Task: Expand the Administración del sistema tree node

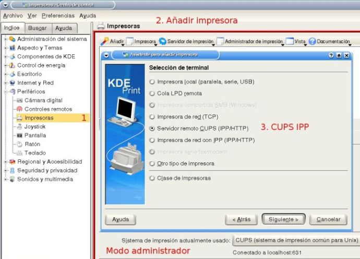Action: pos(6,39)
